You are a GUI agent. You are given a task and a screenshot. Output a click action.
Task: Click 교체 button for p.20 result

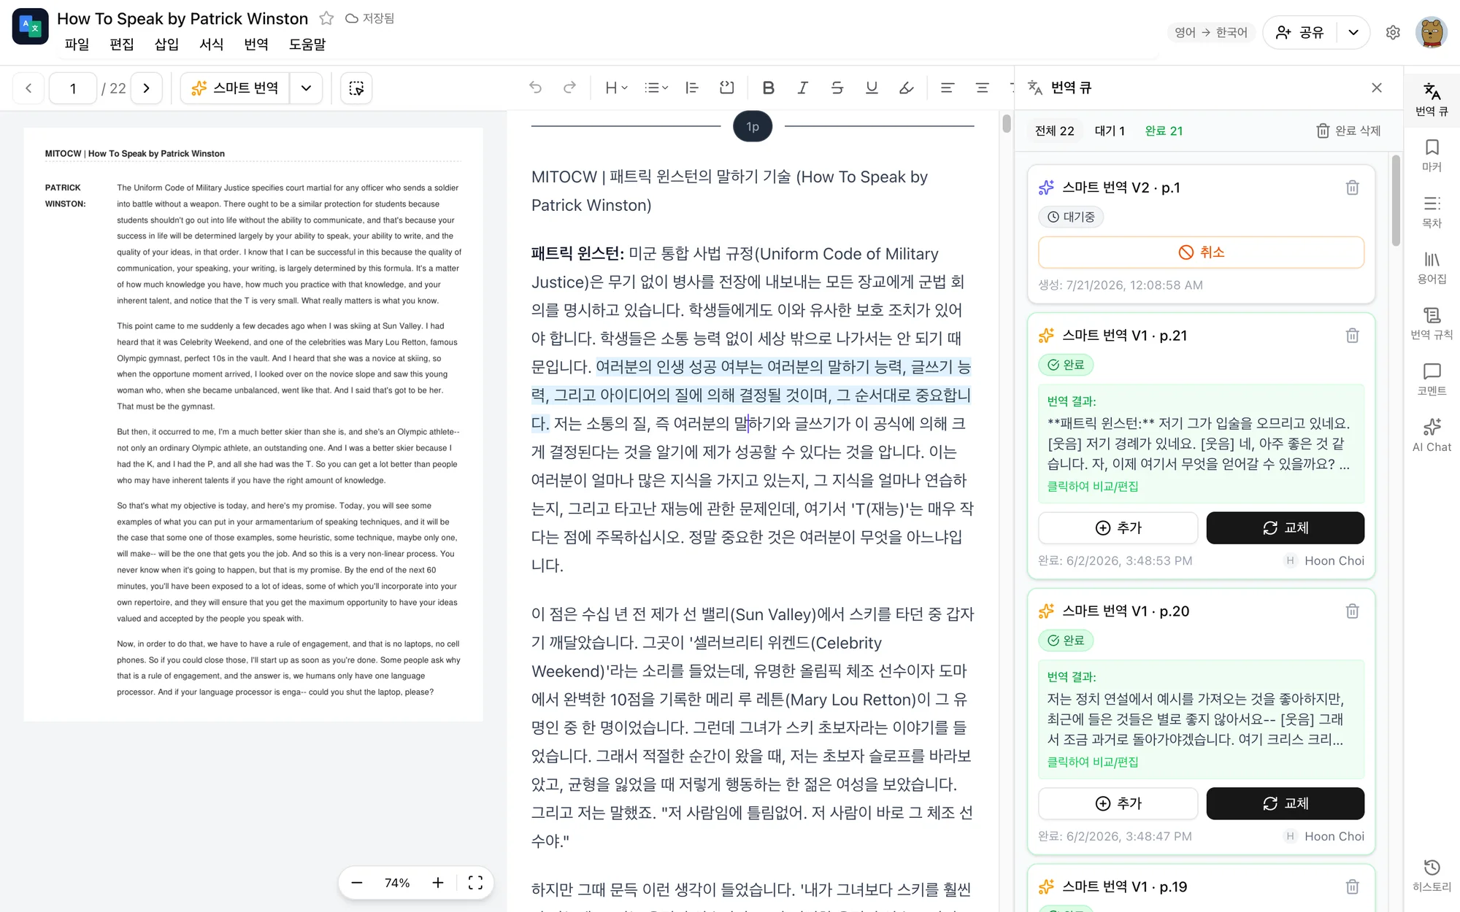(1285, 803)
